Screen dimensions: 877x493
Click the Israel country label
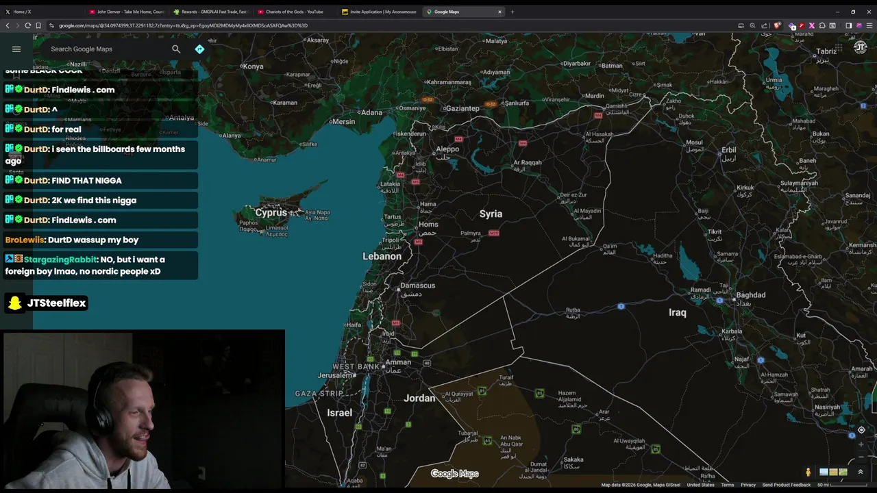coord(339,412)
